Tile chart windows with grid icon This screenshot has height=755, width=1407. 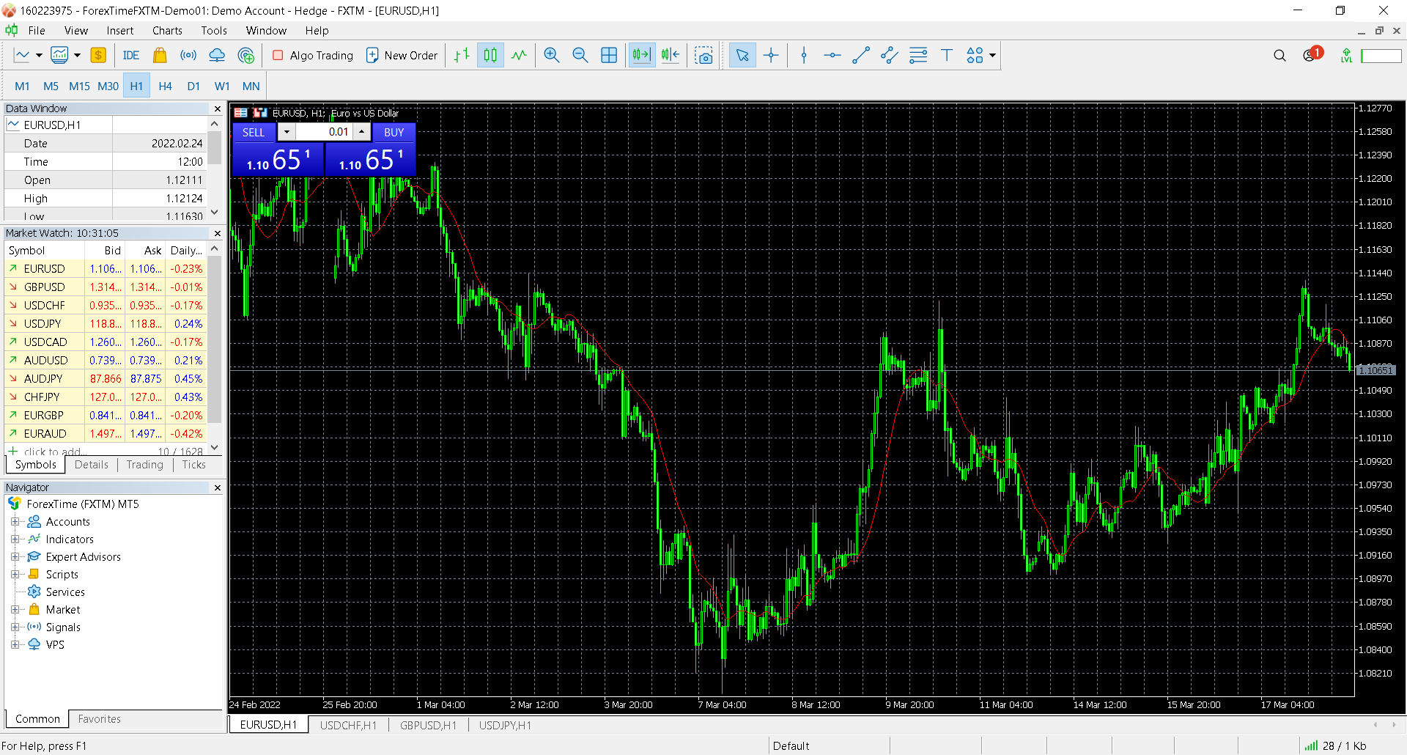[x=609, y=55]
